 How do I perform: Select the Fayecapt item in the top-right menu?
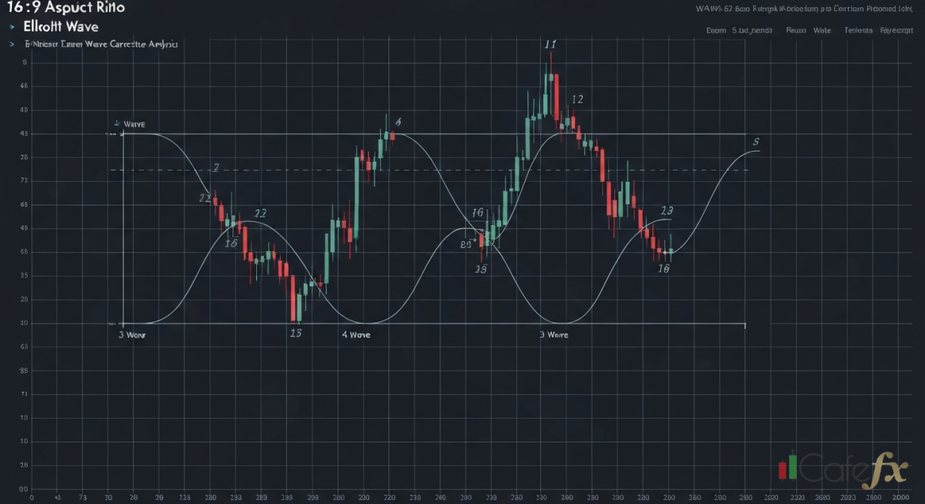click(895, 29)
